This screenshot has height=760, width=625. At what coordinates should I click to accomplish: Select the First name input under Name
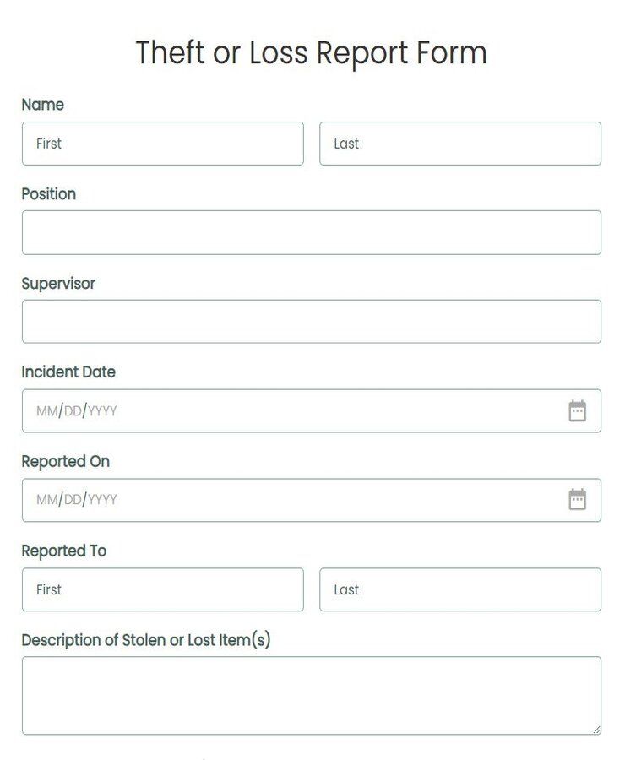[x=160, y=144]
